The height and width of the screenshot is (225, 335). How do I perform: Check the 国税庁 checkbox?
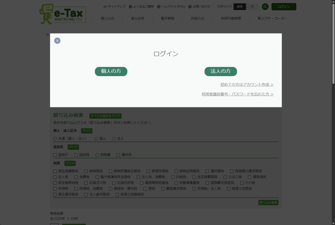tap(55, 155)
